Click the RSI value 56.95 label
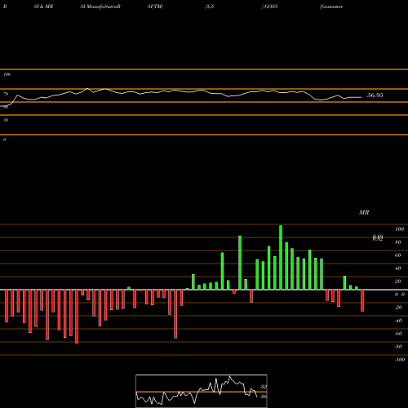Screen dimensions: 408x408 pos(375,95)
